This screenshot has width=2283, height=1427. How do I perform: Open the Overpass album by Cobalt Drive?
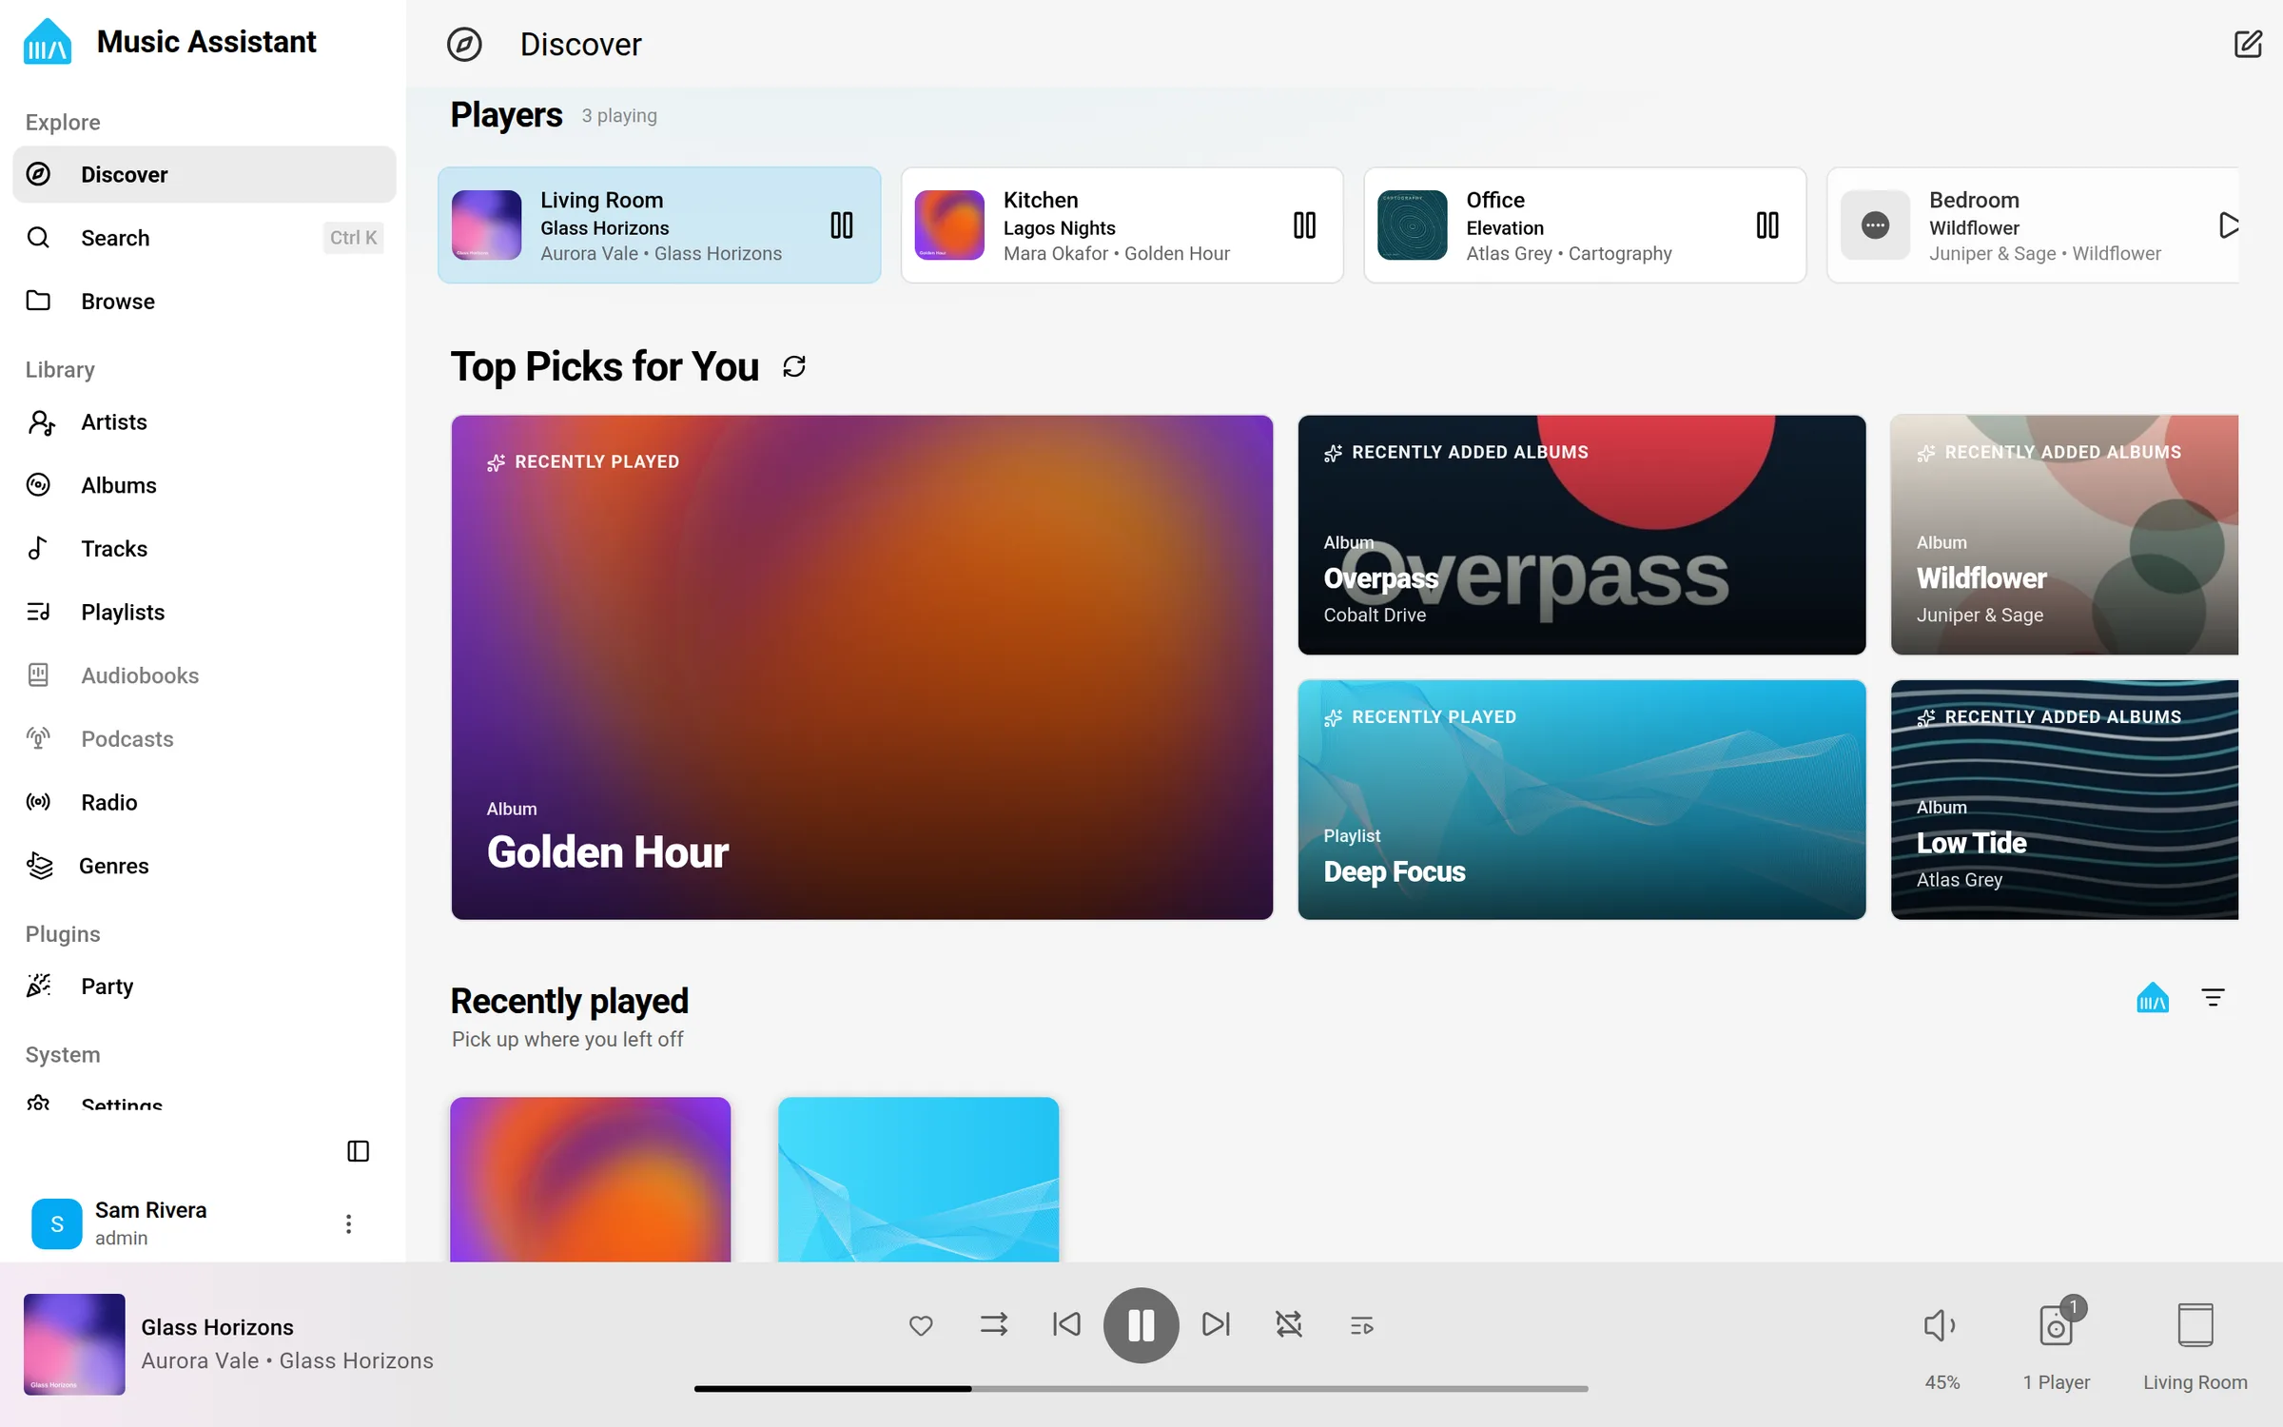coord(1581,535)
